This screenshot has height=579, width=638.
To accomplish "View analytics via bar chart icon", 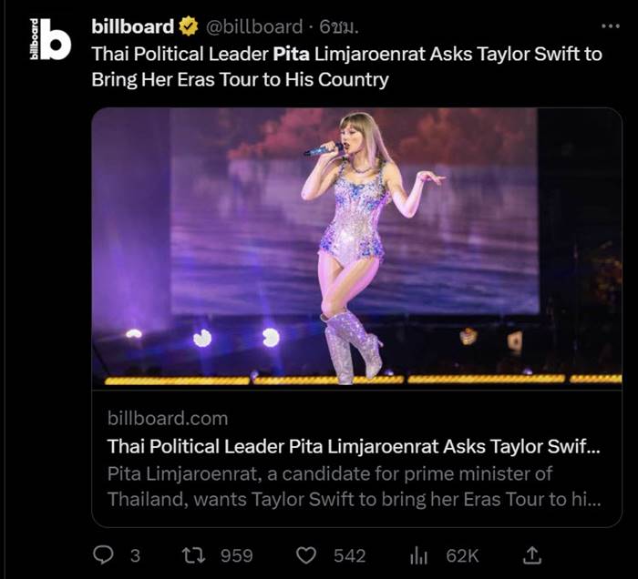I will 419,554.
